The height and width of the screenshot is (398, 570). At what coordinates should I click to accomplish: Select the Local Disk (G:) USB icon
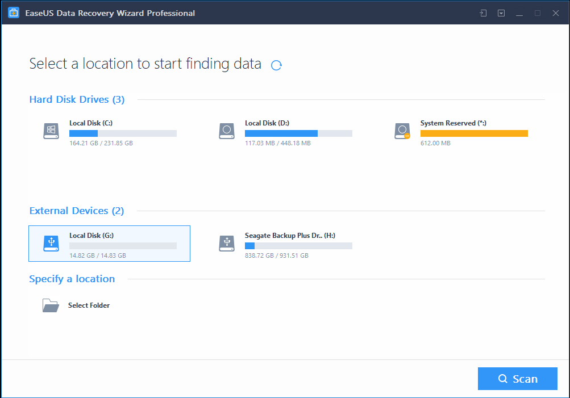[x=51, y=244]
